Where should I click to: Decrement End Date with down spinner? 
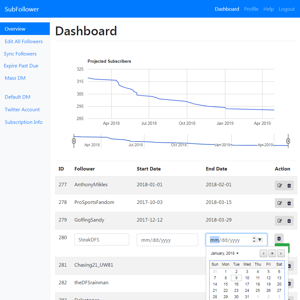[254, 241]
